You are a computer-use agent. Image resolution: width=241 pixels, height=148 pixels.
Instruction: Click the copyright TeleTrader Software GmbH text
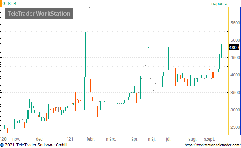[34, 145]
